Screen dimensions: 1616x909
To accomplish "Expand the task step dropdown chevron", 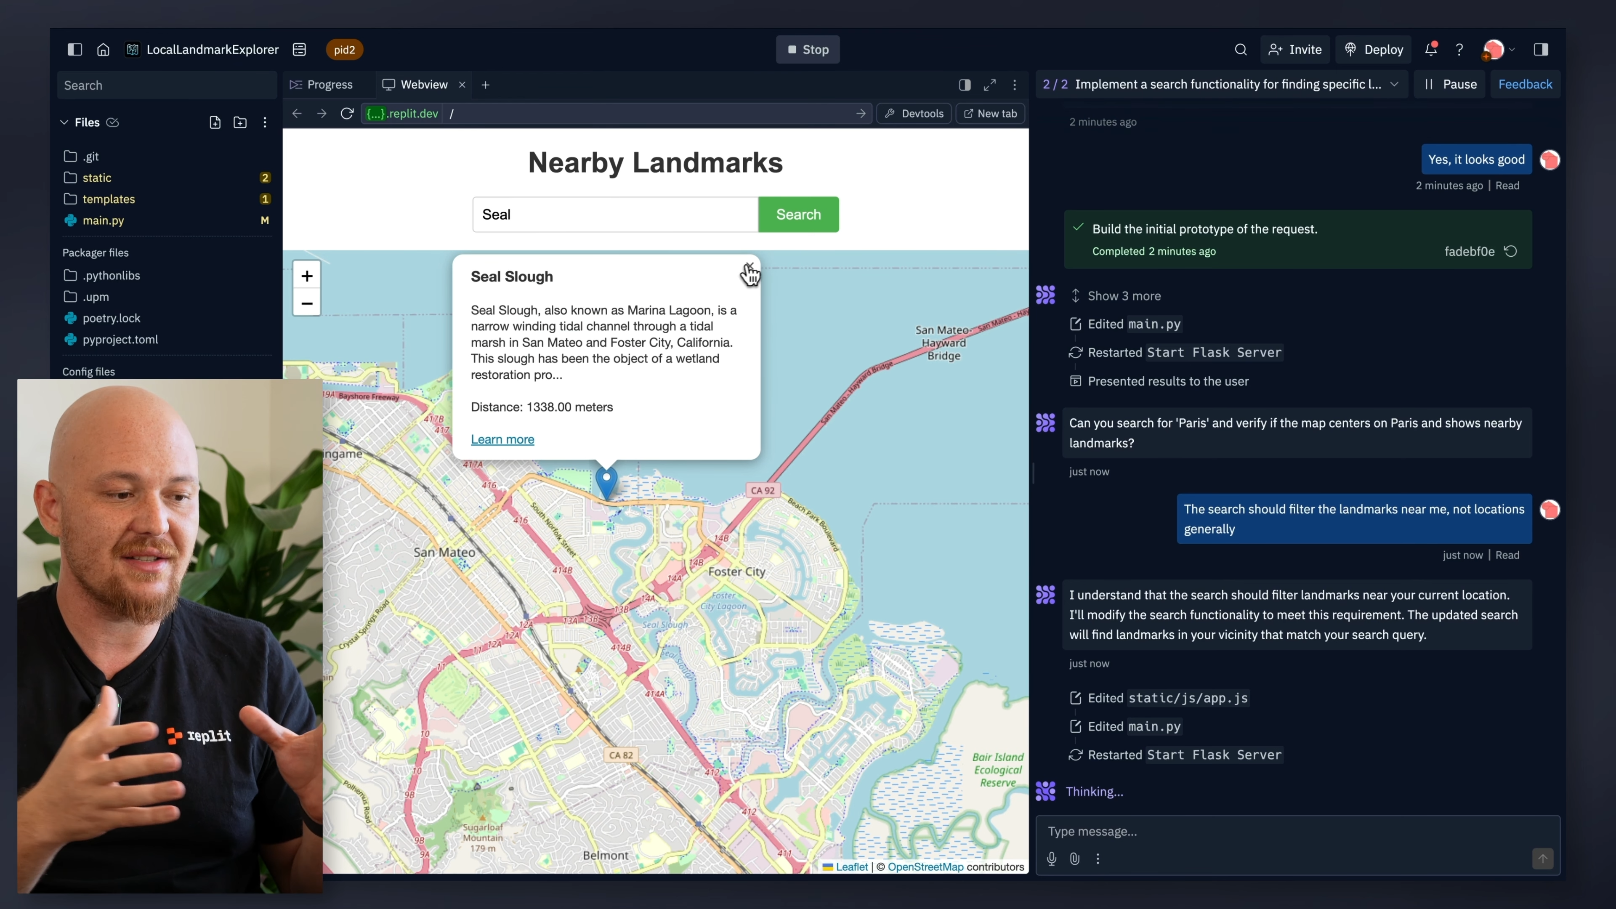I will [1394, 84].
